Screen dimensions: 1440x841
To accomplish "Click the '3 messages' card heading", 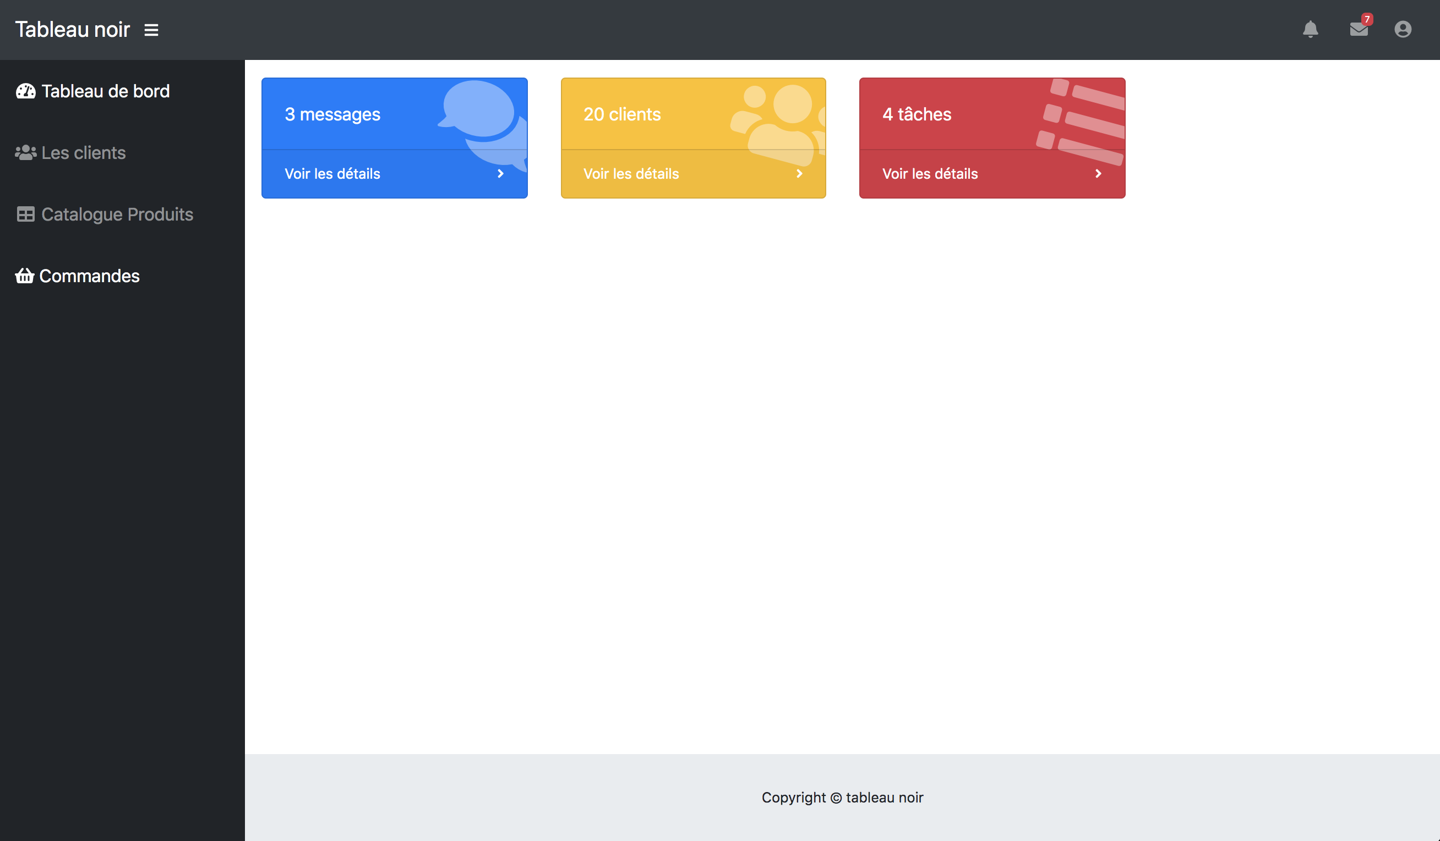I will pyautogui.click(x=332, y=114).
